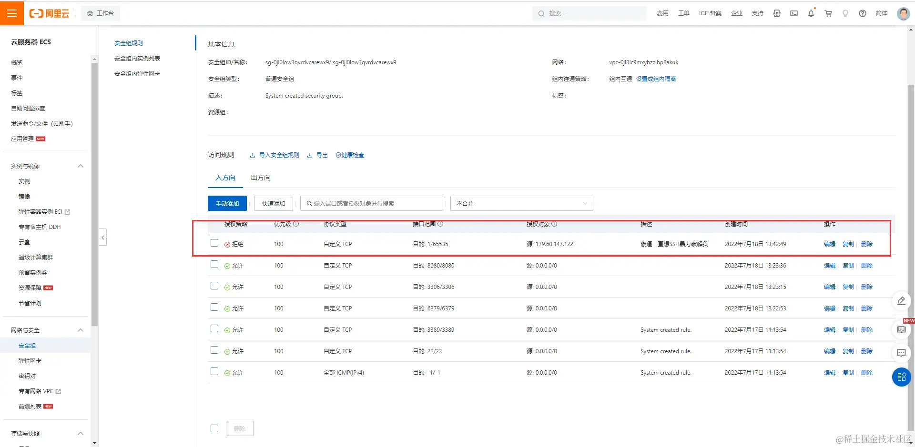Open 实例 in the sidebar
Viewport: 915px width, 447px height.
24,181
